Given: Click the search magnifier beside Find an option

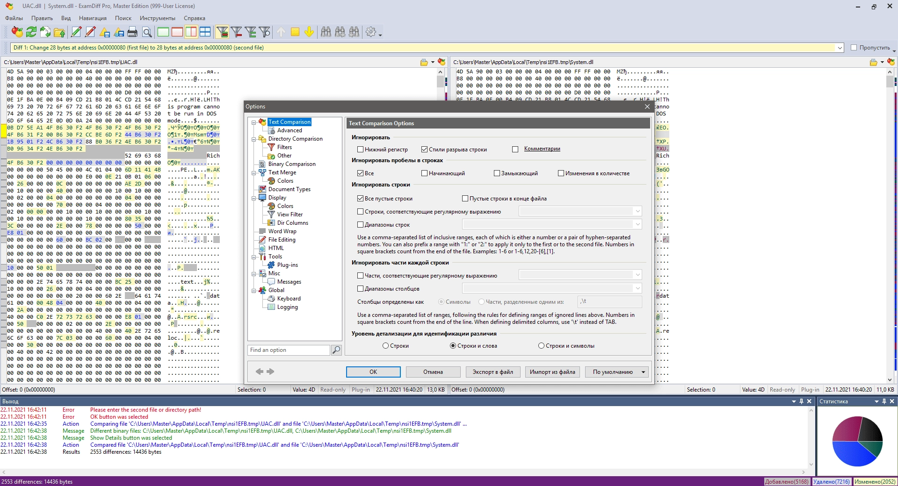Looking at the screenshot, I should click(336, 350).
